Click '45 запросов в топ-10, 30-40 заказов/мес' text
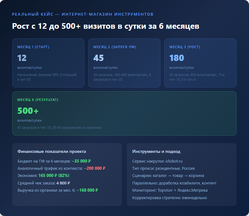This screenshot has height=216, width=249. pos(60,128)
